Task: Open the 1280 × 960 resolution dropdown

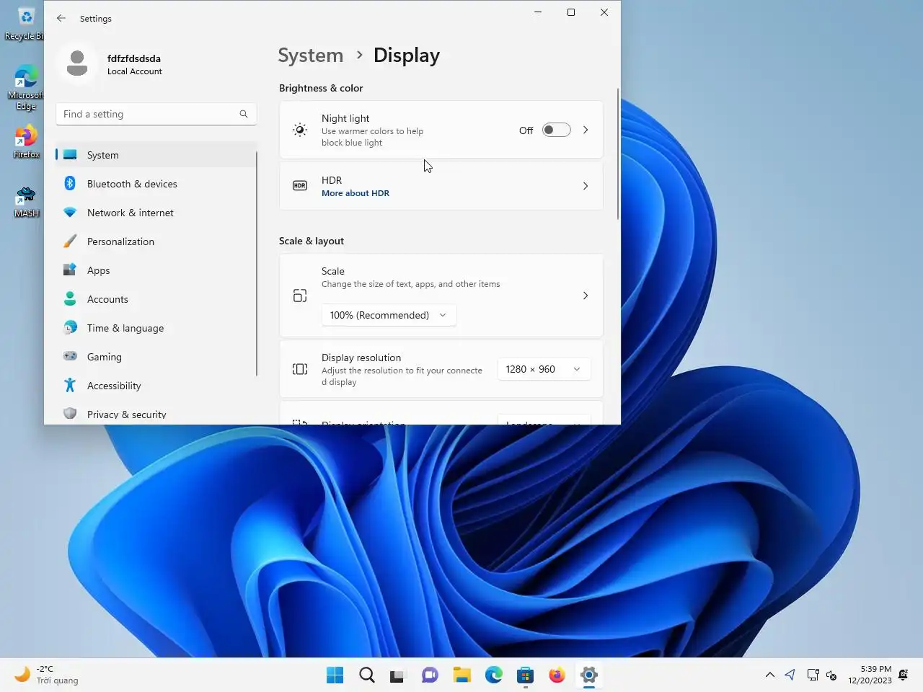Action: point(544,369)
